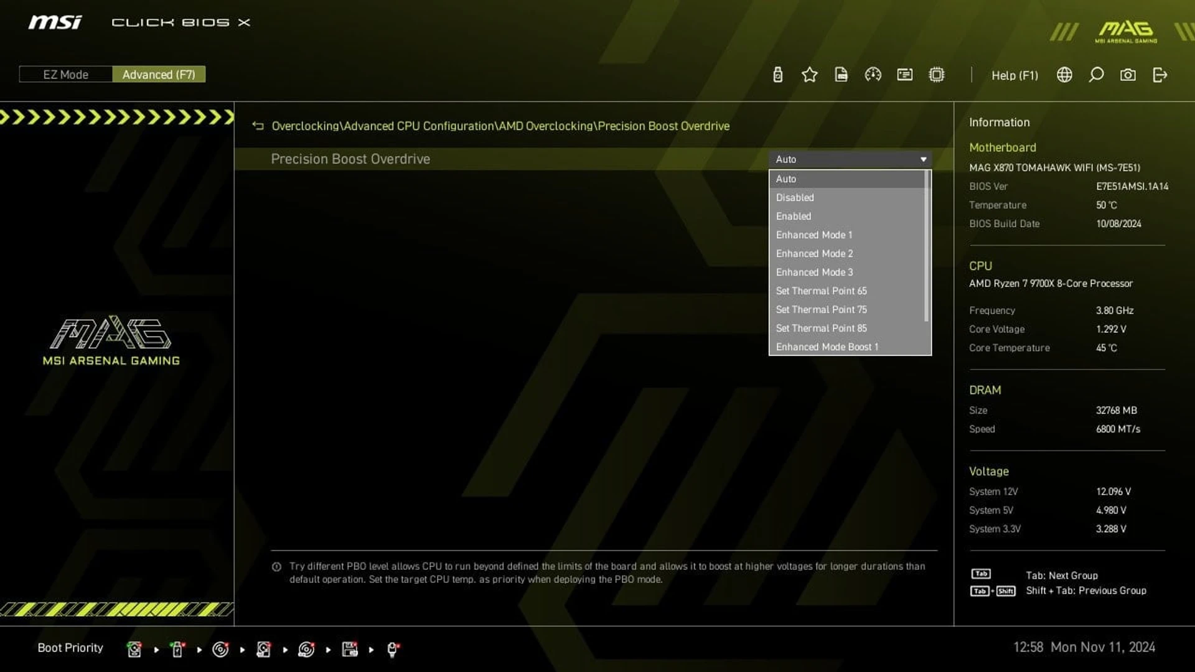Click the CPU chip icon in toolbar

(x=936, y=75)
